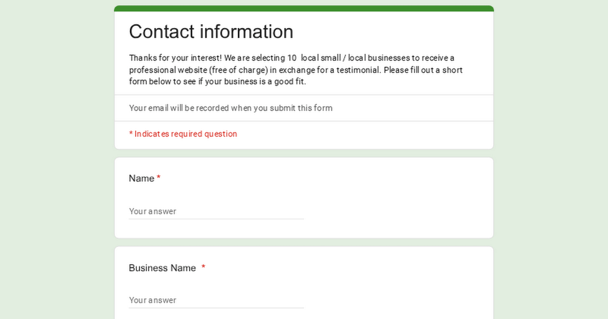Click the number "10" in the description
Viewport: 608px width, 319px height.
pyautogui.click(x=291, y=58)
